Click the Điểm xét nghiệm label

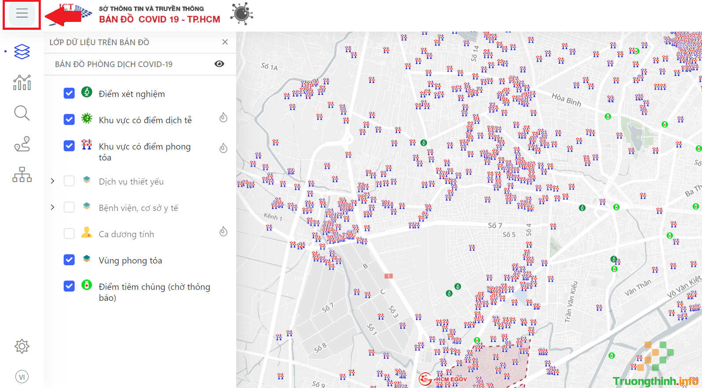(x=132, y=94)
